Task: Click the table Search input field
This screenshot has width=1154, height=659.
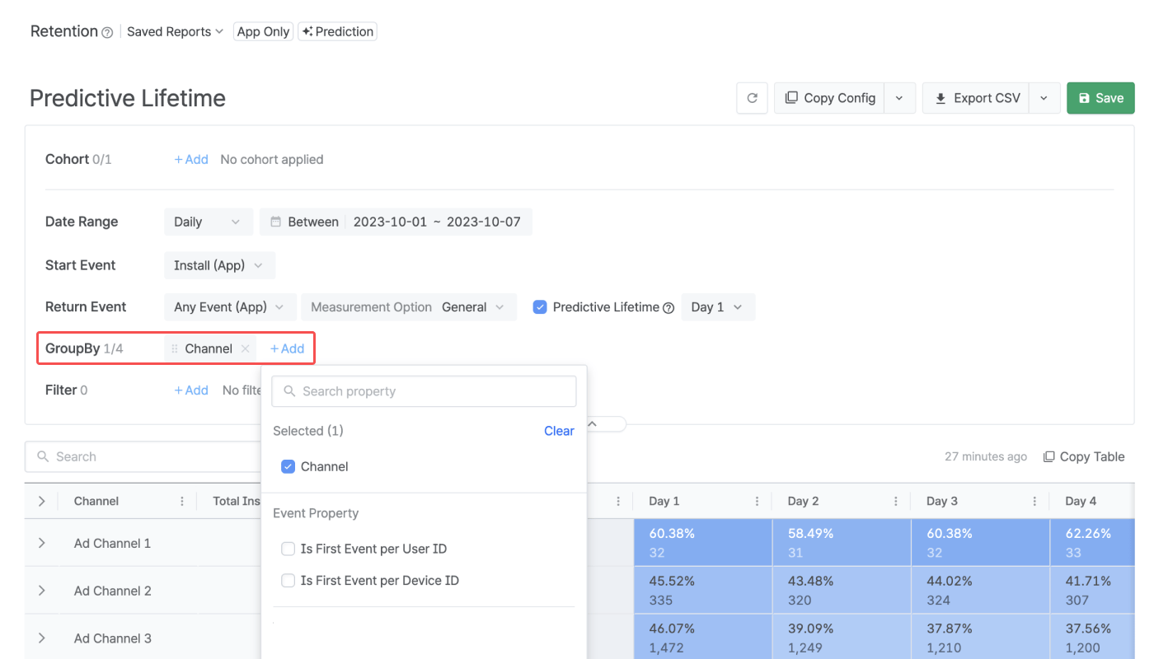Action: (143, 456)
